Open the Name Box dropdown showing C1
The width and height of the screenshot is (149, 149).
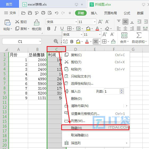40,41
